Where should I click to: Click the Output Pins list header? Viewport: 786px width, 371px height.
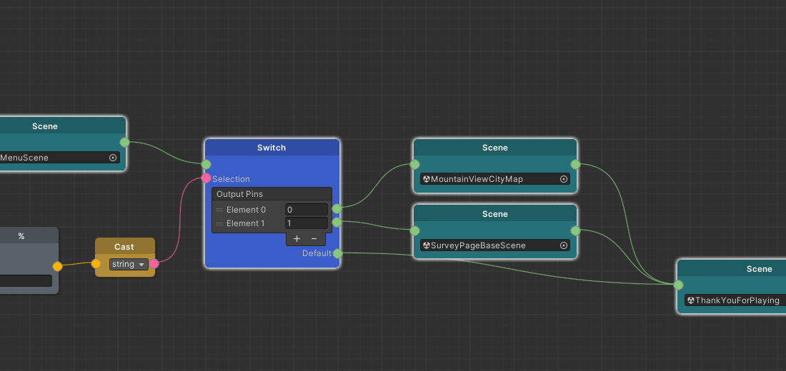click(272, 194)
